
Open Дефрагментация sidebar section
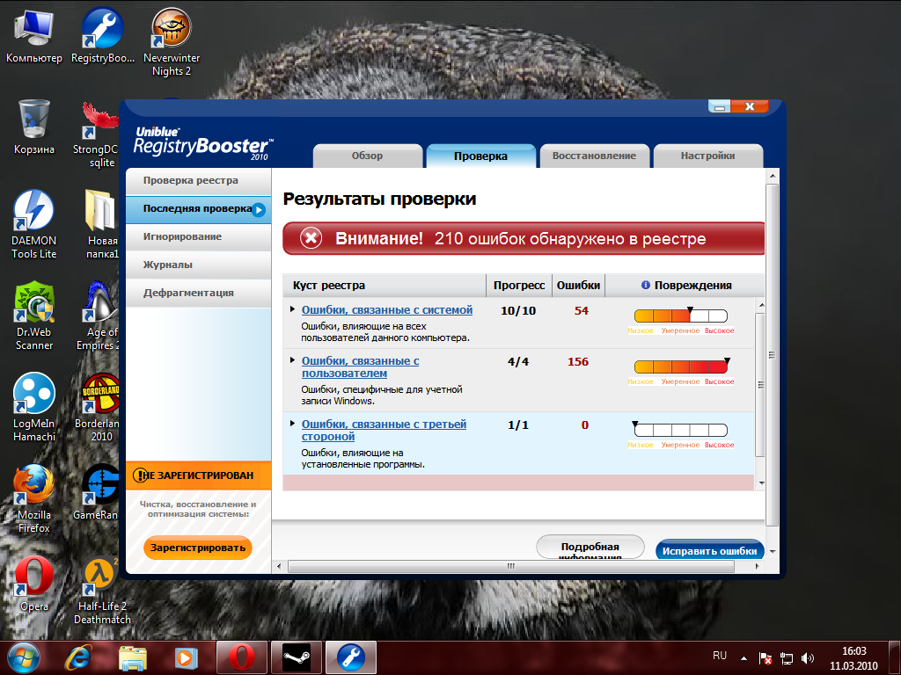tap(198, 294)
